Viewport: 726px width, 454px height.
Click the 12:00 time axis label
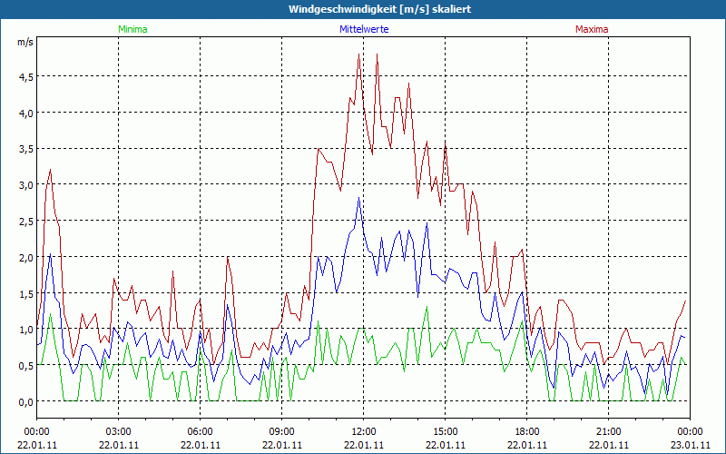pyautogui.click(x=364, y=432)
